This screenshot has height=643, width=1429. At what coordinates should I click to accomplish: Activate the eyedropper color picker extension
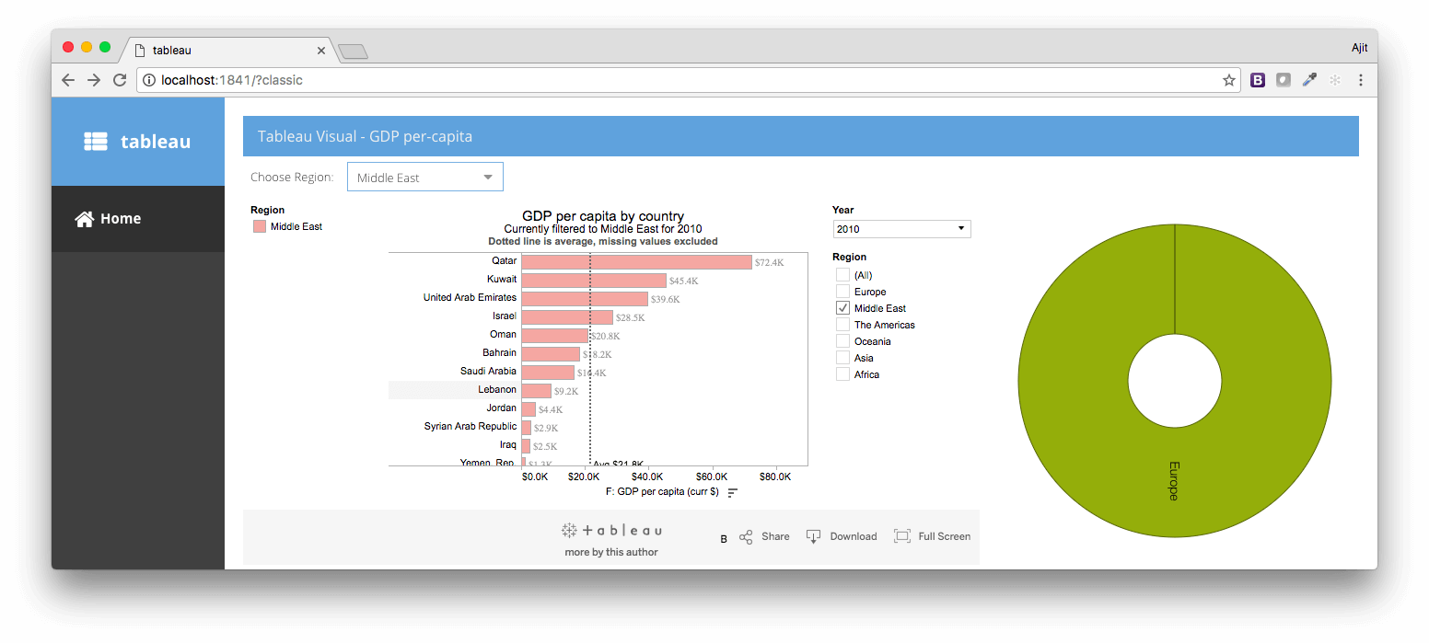(1309, 80)
